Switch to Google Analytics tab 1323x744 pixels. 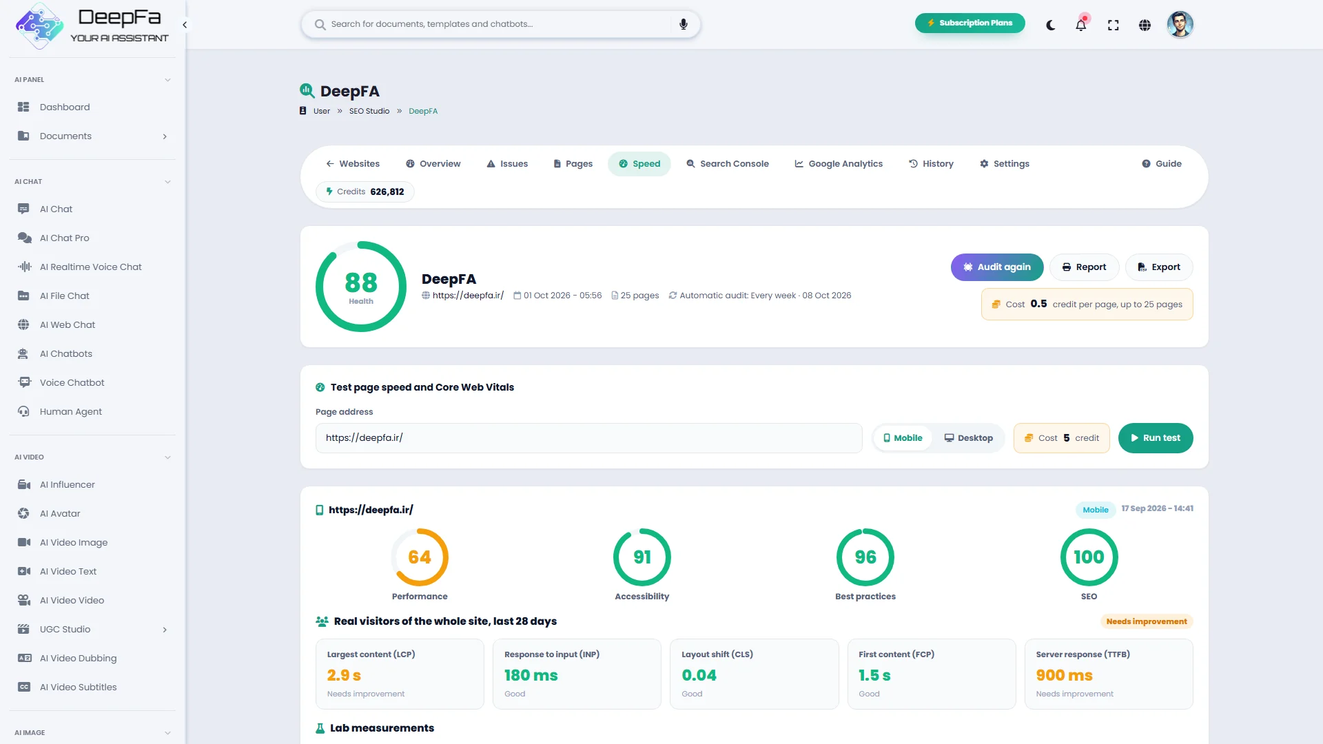[x=839, y=164]
